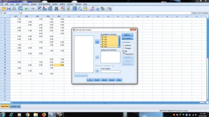Image resolution: width=209 pixels, height=117 pixels.
Task: Open the File menu
Action: (2, 4)
